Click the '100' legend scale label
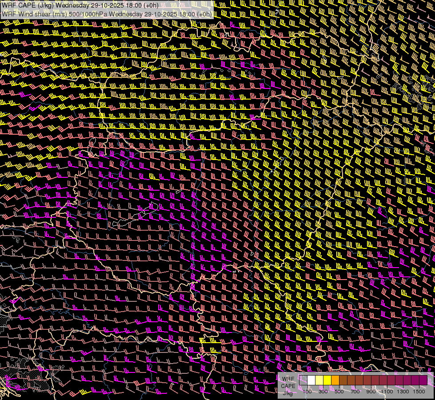435x400 pixels. [x=307, y=392]
